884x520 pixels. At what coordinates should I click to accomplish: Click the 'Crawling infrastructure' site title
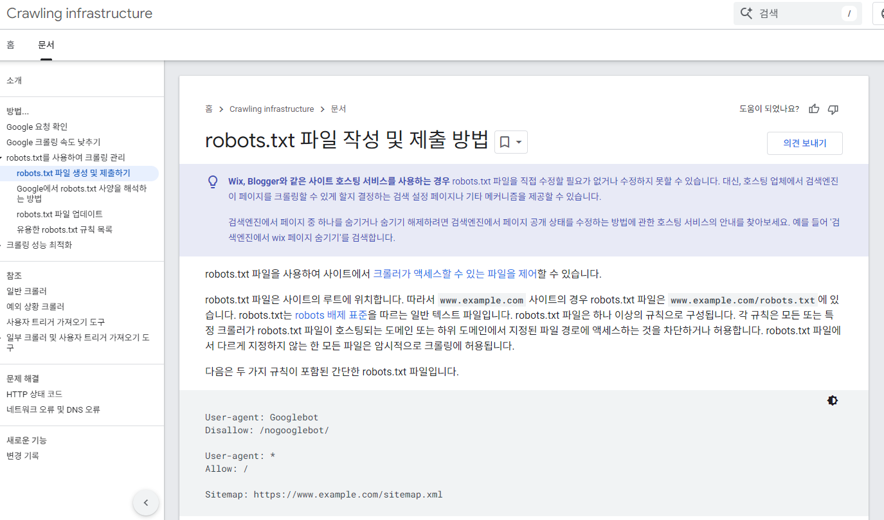point(80,13)
